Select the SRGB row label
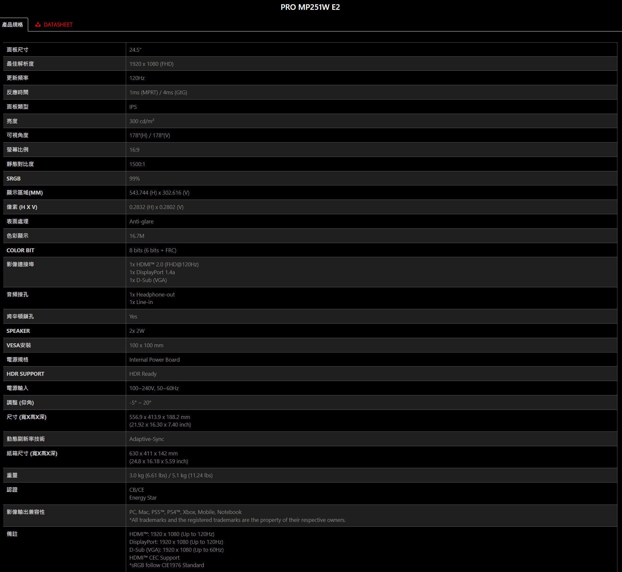 [13, 179]
